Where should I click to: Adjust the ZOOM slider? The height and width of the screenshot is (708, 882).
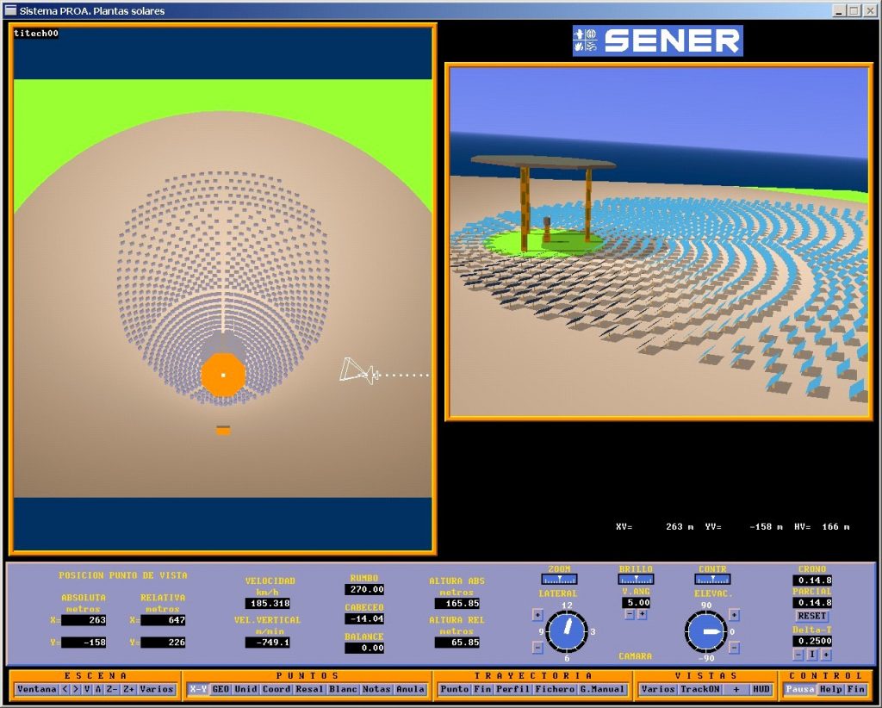(x=559, y=580)
